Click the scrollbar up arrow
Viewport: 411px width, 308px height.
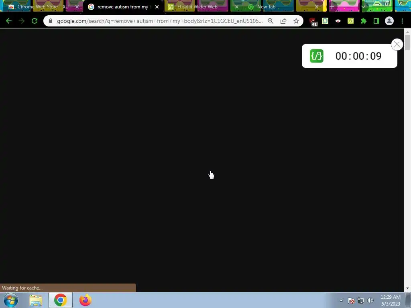tap(407, 32)
